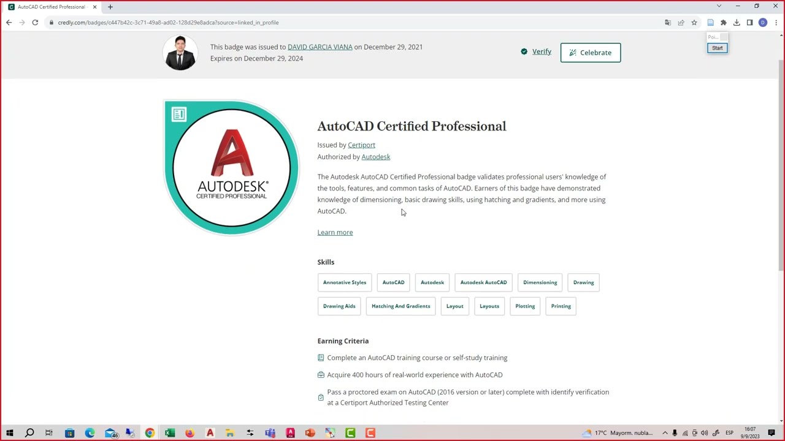
Task: Change the ESP input language
Action: 730,433
